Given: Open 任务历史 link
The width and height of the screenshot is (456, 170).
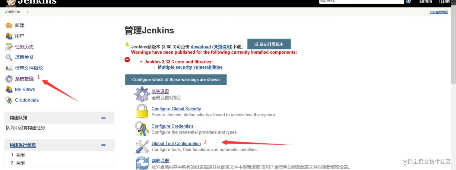Looking at the screenshot, I should point(24,47).
